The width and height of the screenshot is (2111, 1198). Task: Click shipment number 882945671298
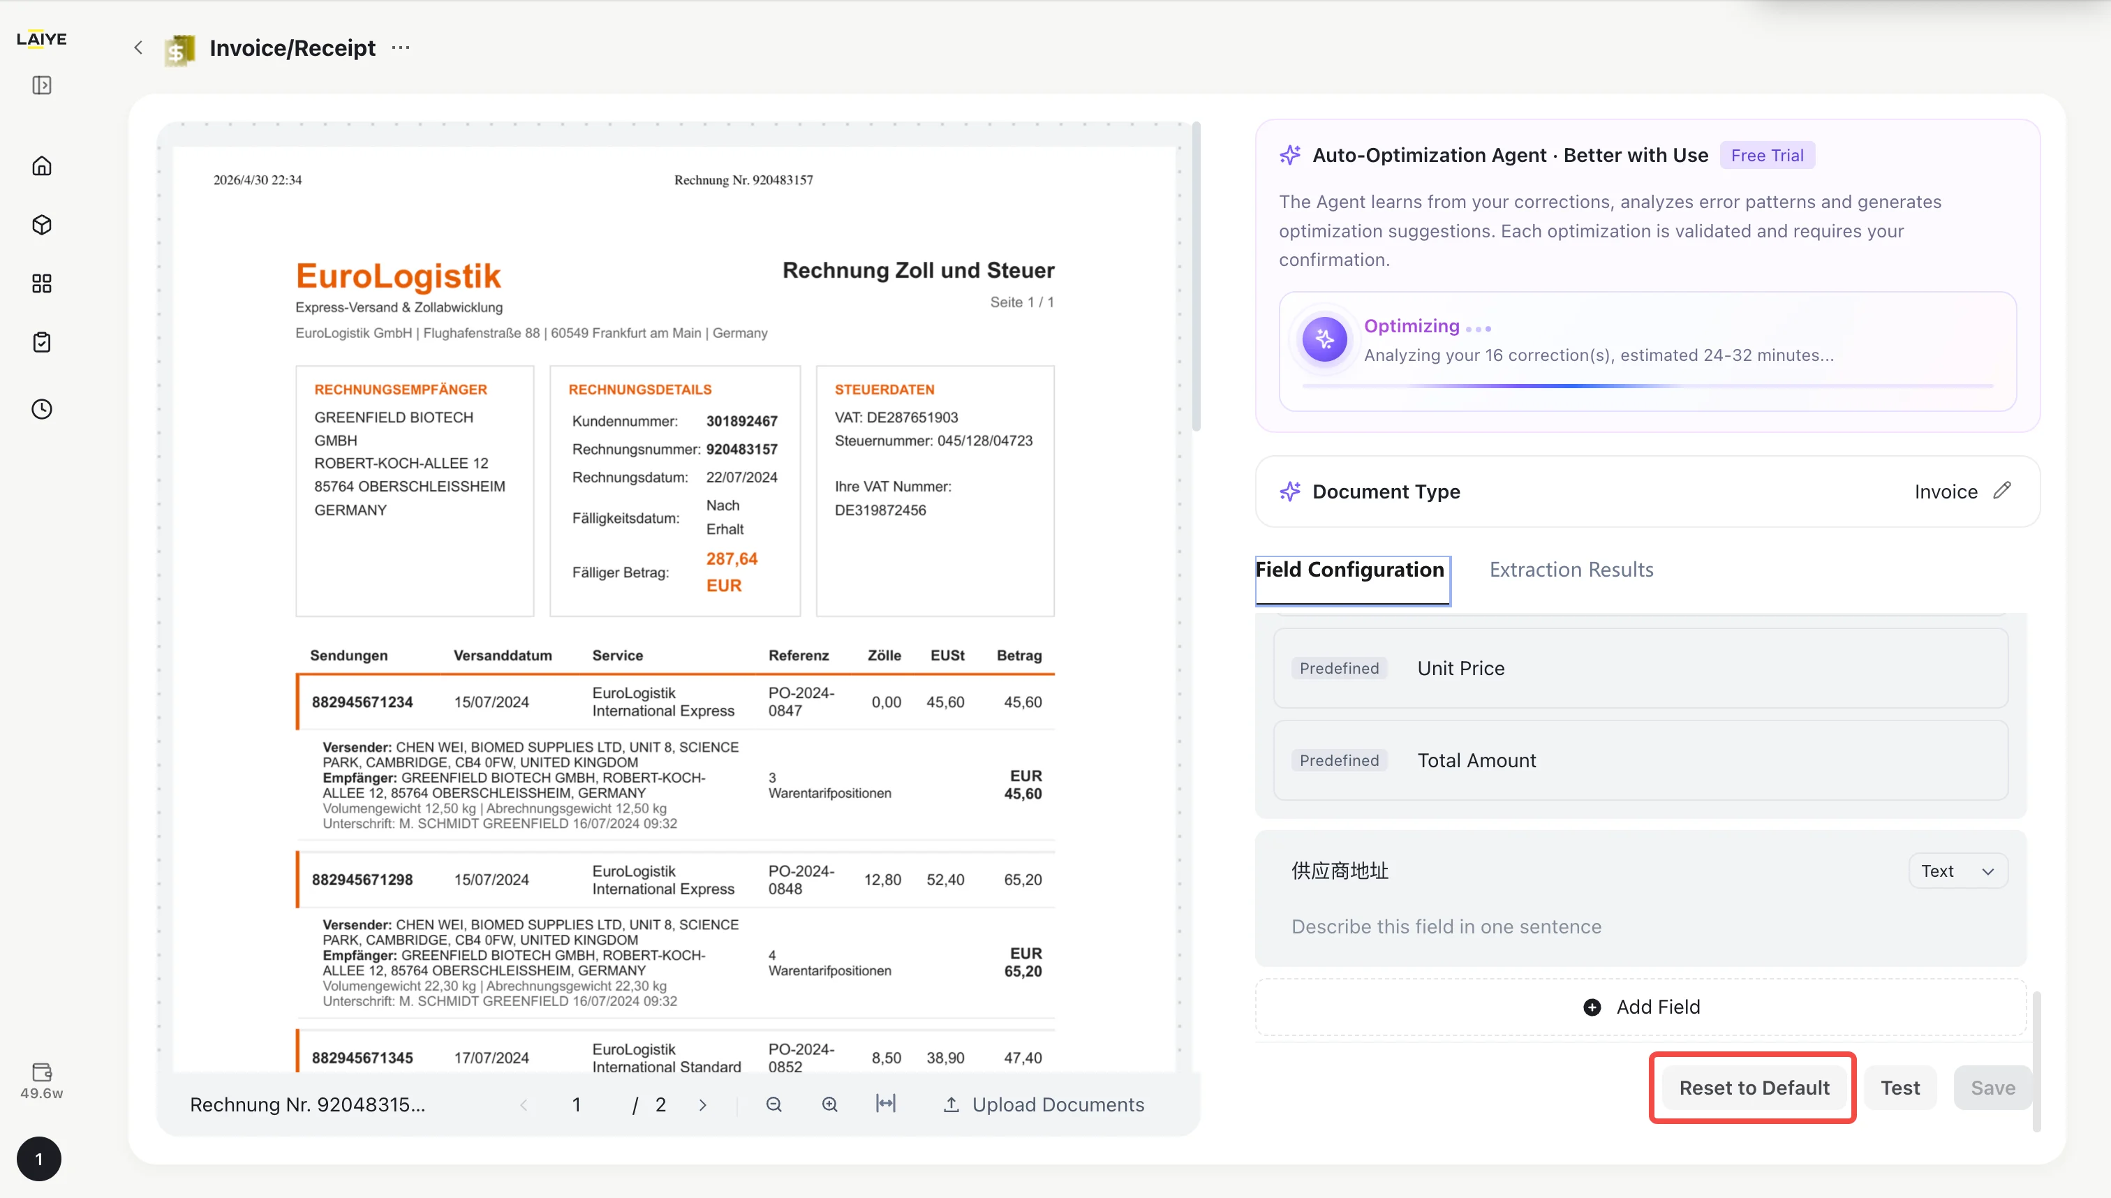coord(362,880)
